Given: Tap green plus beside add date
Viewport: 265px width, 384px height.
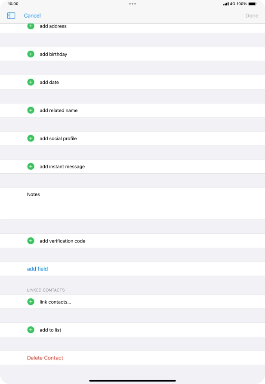Looking at the screenshot, I should click(x=31, y=82).
